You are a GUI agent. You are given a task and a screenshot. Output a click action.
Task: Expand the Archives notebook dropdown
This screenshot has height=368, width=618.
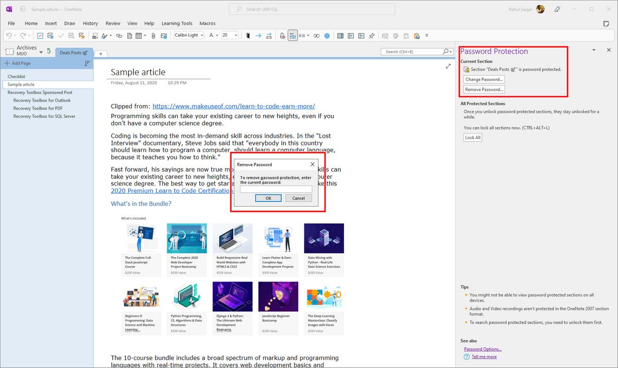tap(42, 51)
